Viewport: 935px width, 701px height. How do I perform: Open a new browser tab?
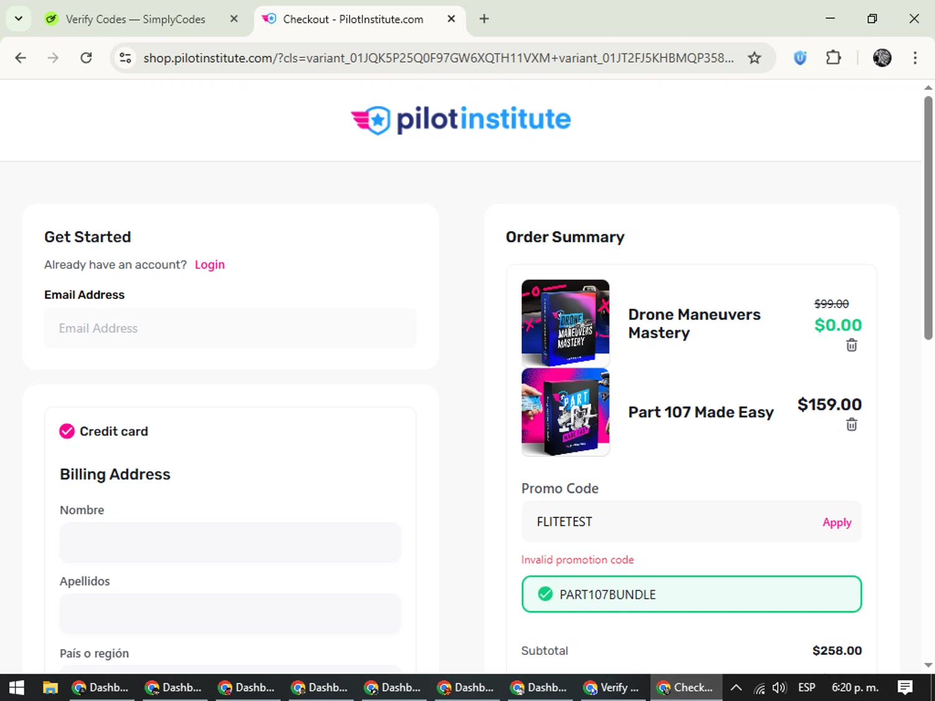click(484, 19)
